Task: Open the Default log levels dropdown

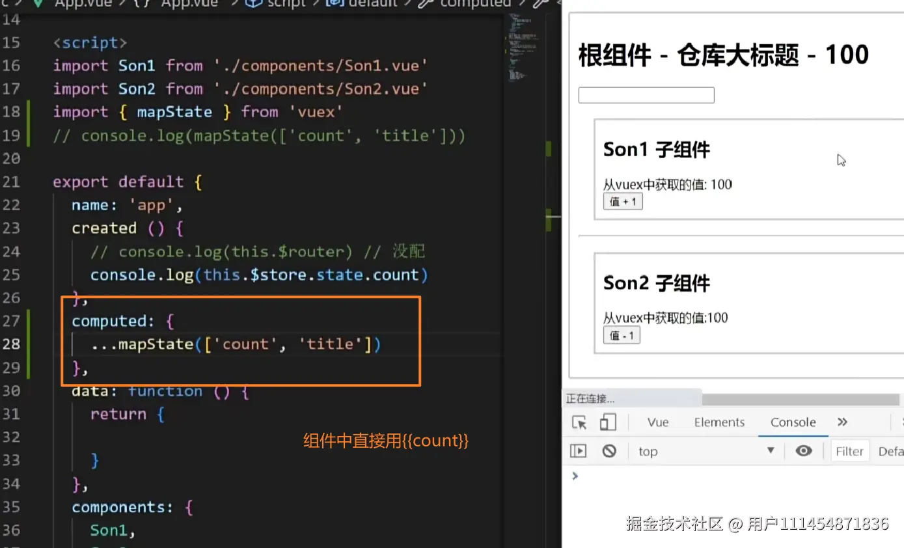Action: point(890,451)
